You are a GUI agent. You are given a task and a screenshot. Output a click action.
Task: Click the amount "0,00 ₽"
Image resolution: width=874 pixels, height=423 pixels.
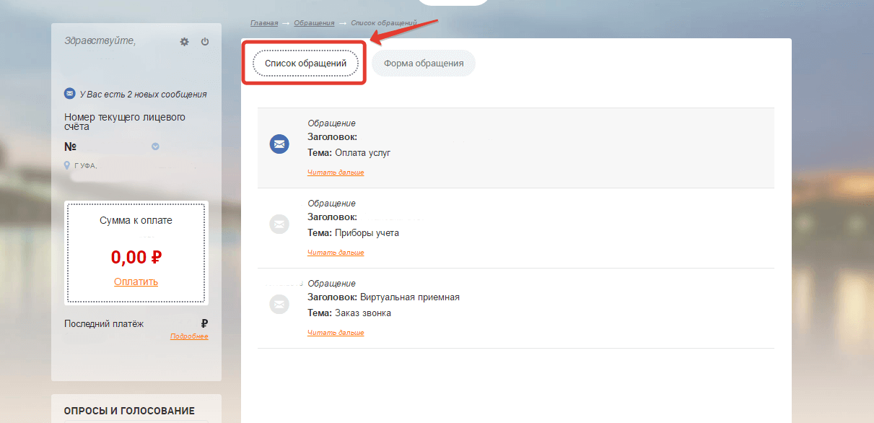pyautogui.click(x=136, y=256)
